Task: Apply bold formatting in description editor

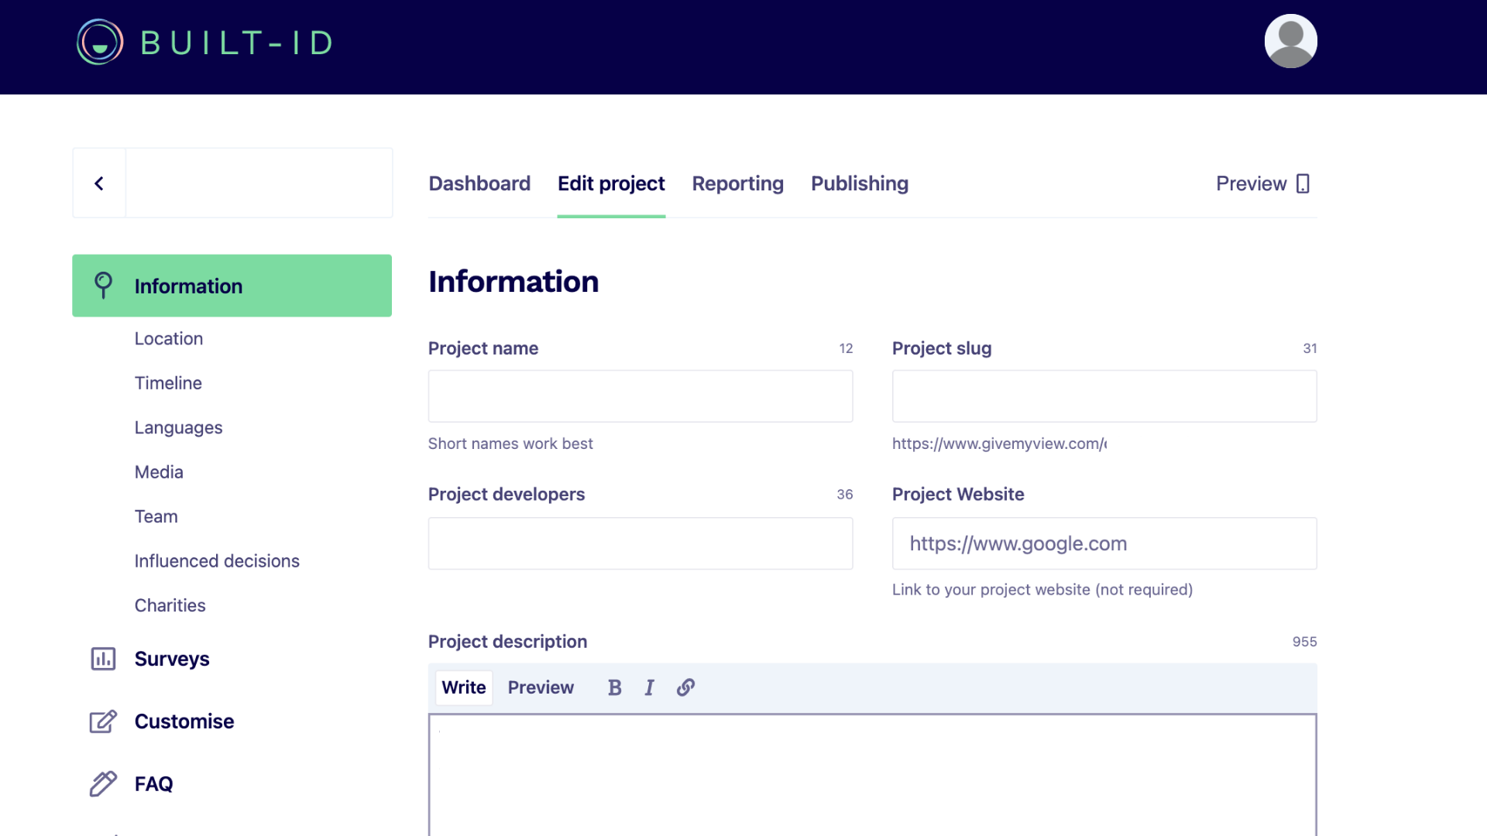Action: (615, 687)
